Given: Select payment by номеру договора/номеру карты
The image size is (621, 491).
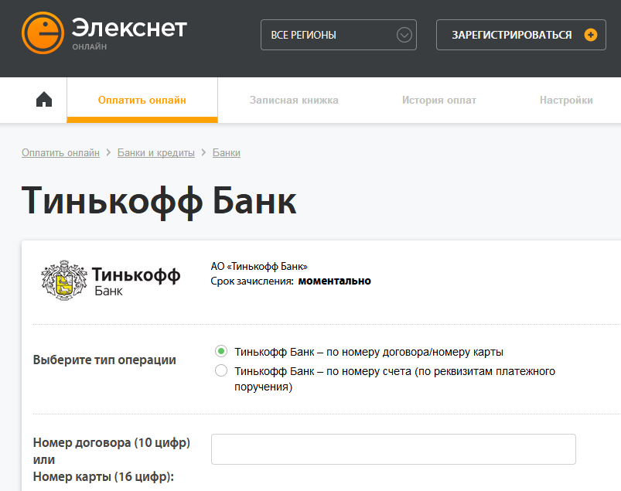Looking at the screenshot, I should coord(221,351).
